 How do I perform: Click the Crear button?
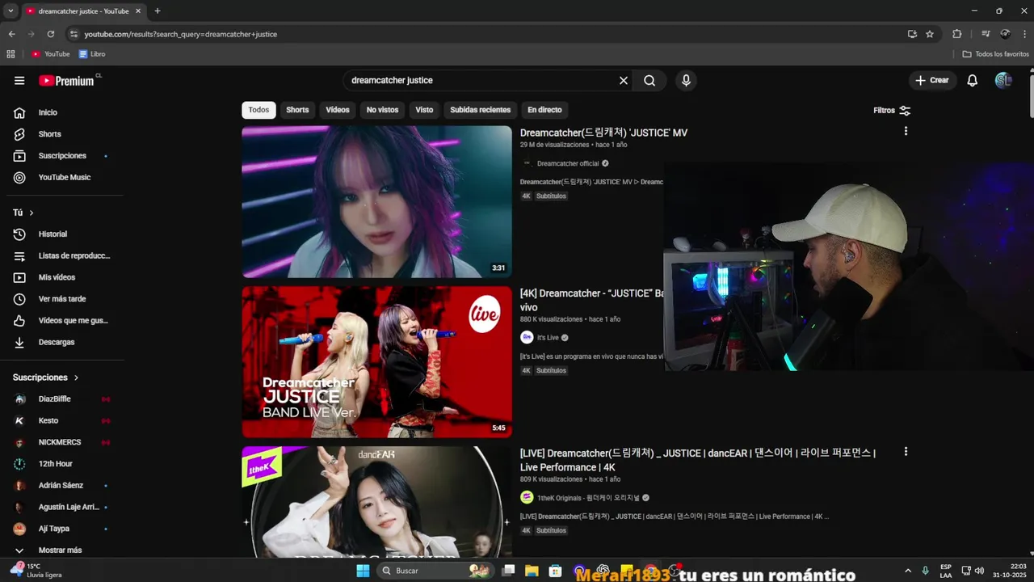point(932,80)
